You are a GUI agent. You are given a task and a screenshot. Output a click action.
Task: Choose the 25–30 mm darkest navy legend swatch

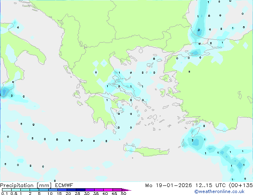pos(81,190)
